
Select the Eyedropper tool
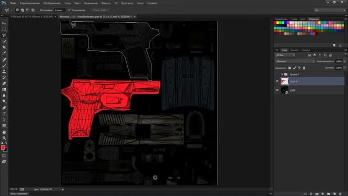4,53
